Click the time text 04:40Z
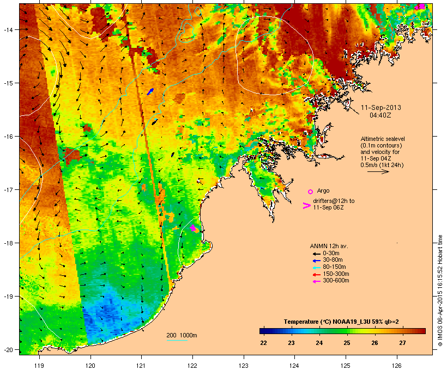This screenshot has height=370, width=447. coord(380,115)
